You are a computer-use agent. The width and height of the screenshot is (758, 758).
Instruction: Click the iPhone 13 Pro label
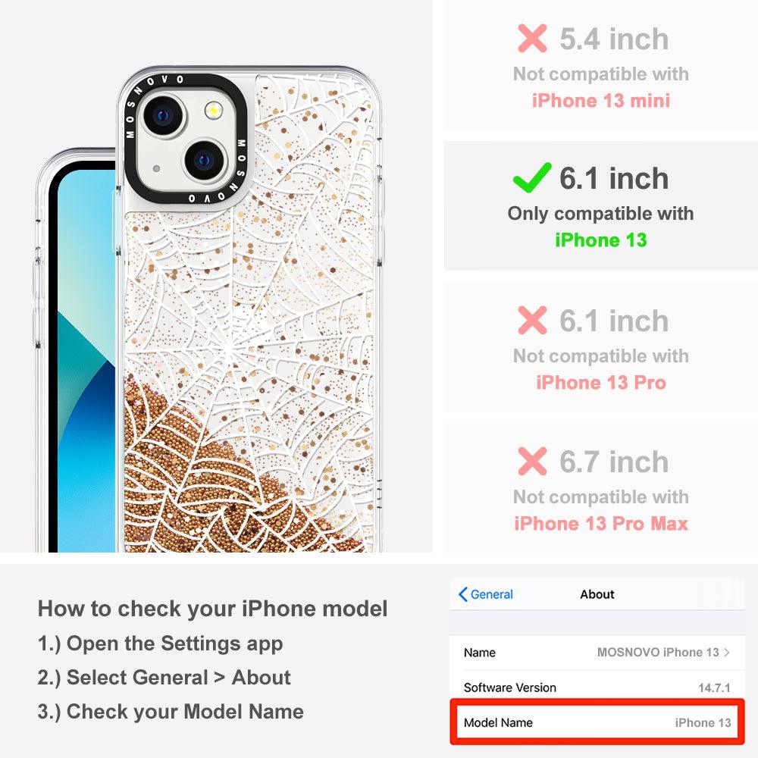pos(601,382)
